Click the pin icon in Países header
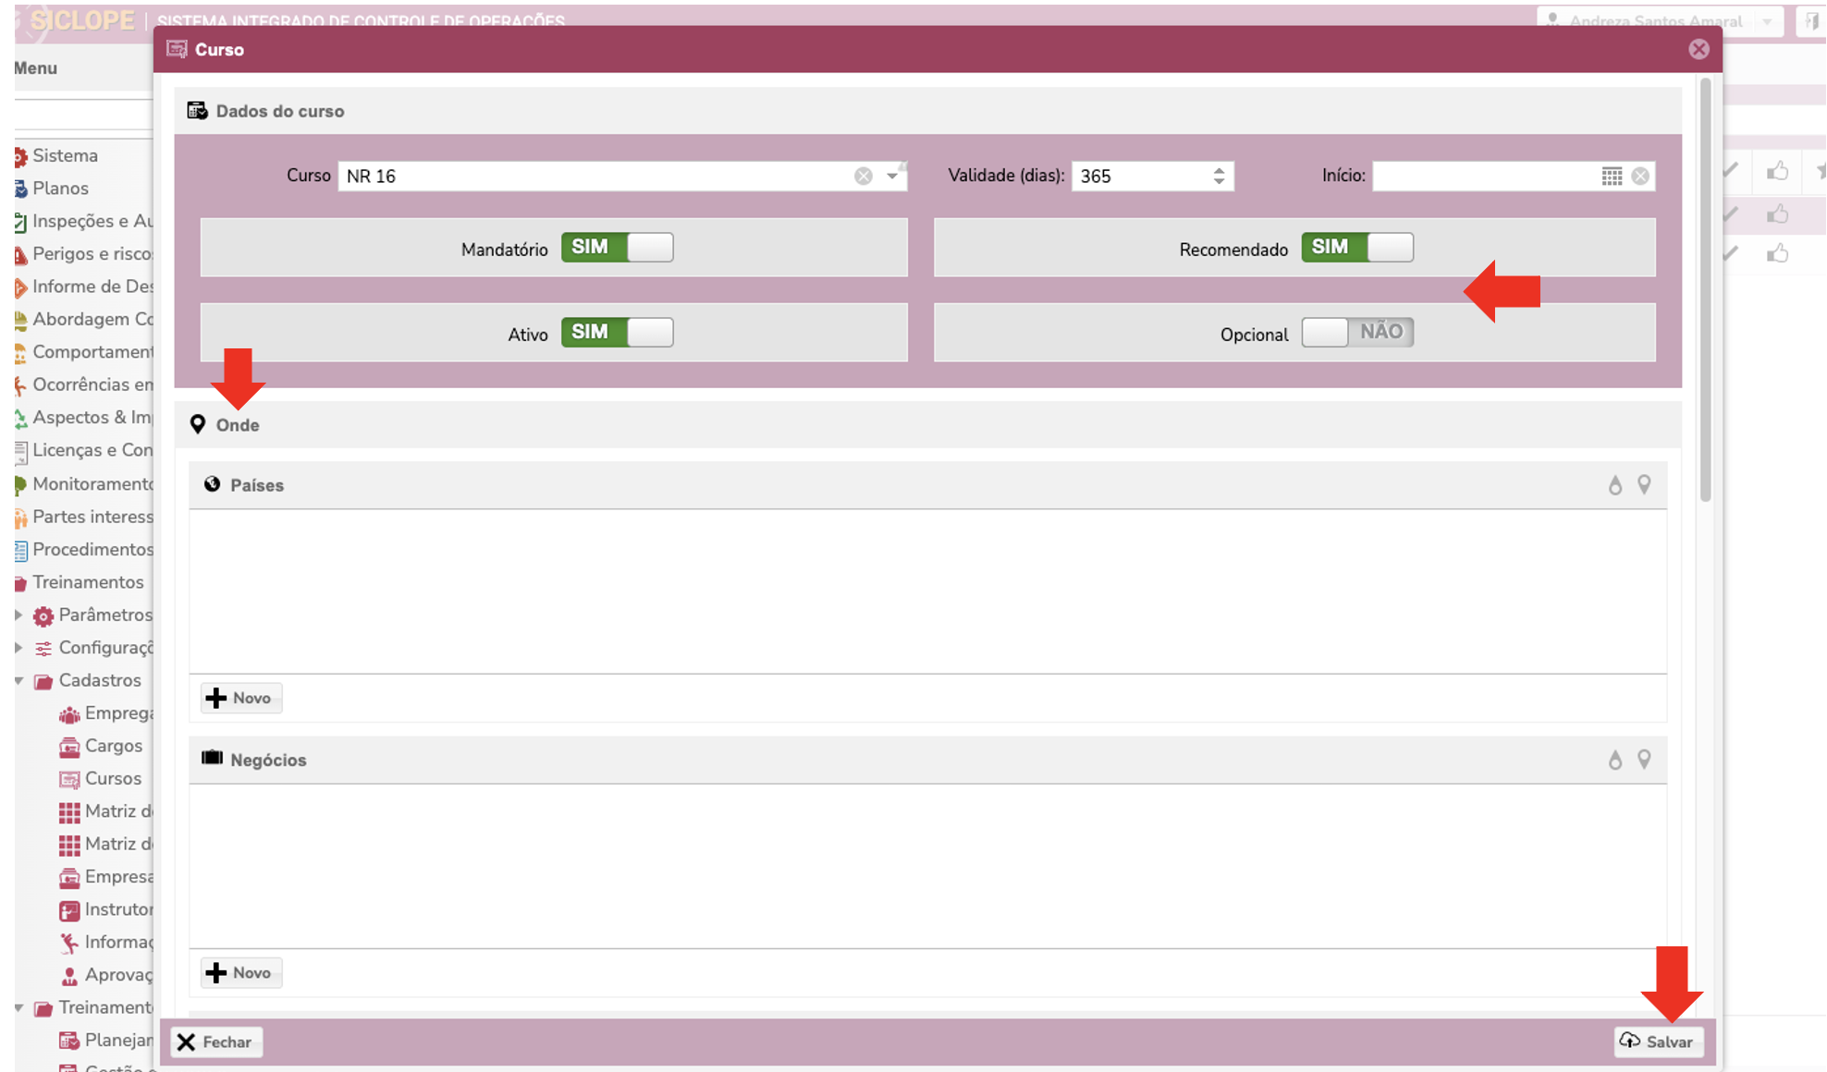Screen dimensions: 1827x1072 point(1644,484)
